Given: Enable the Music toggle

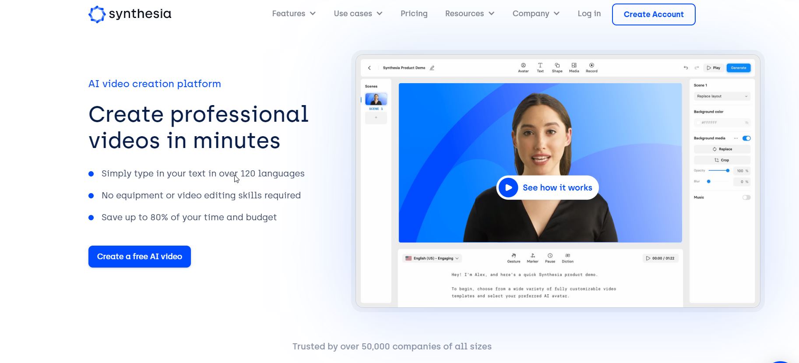Looking at the screenshot, I should coord(746,197).
